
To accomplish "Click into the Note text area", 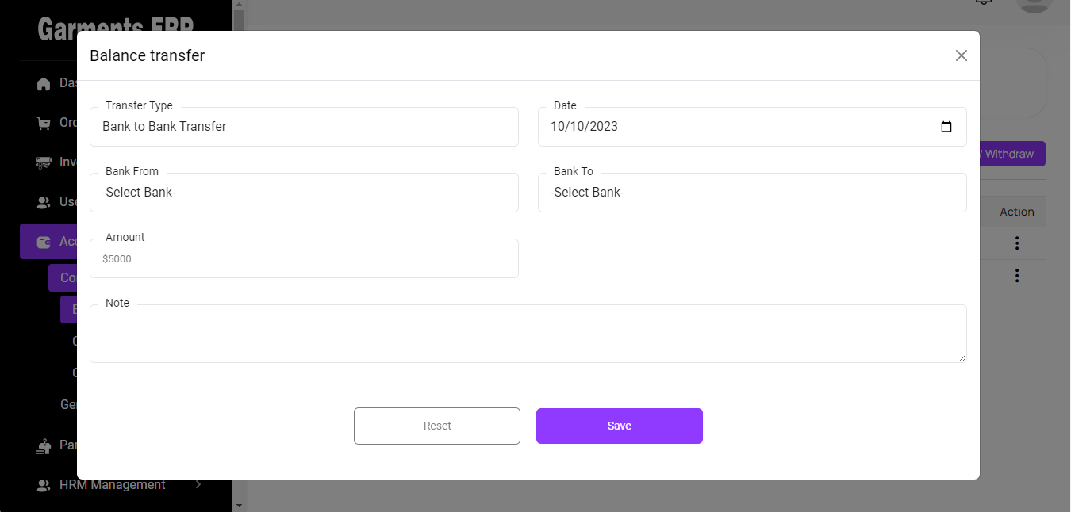I will [x=528, y=334].
